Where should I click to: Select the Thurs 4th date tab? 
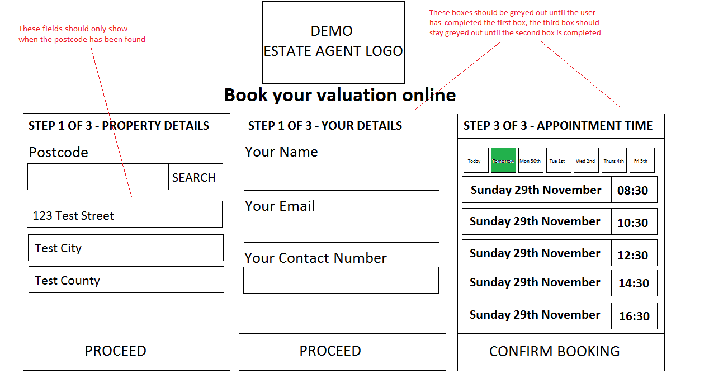tap(614, 160)
